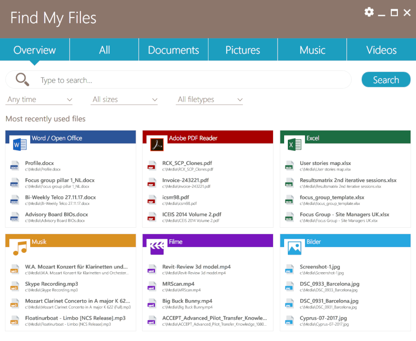This screenshot has height=341, width=416.
Task: Open the All filetypes dropdown
Action: click(x=209, y=99)
